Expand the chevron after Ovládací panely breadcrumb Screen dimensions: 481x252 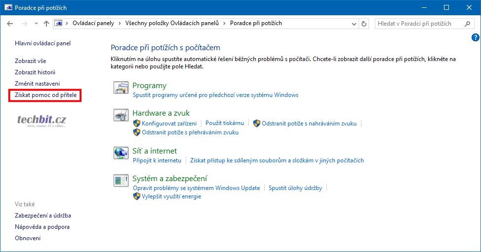[x=118, y=24]
